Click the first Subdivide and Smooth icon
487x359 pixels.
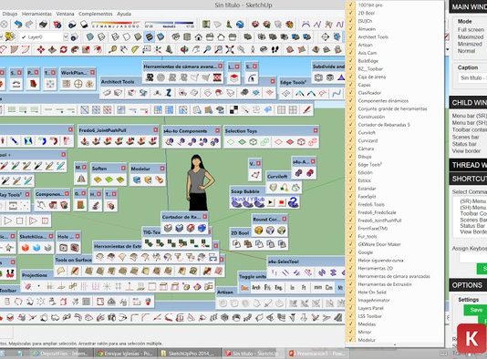coord(318,77)
